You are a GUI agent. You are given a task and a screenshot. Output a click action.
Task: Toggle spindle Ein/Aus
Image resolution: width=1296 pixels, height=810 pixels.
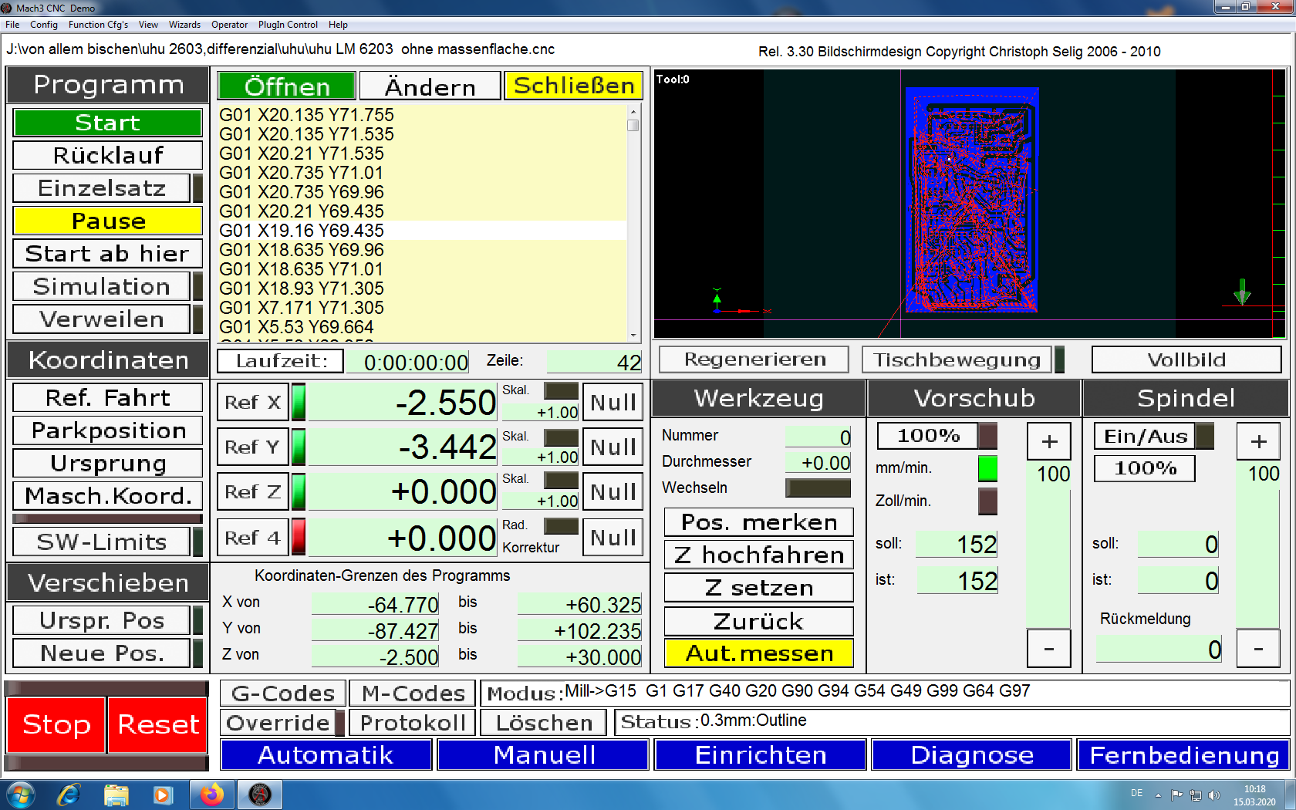coord(1146,436)
